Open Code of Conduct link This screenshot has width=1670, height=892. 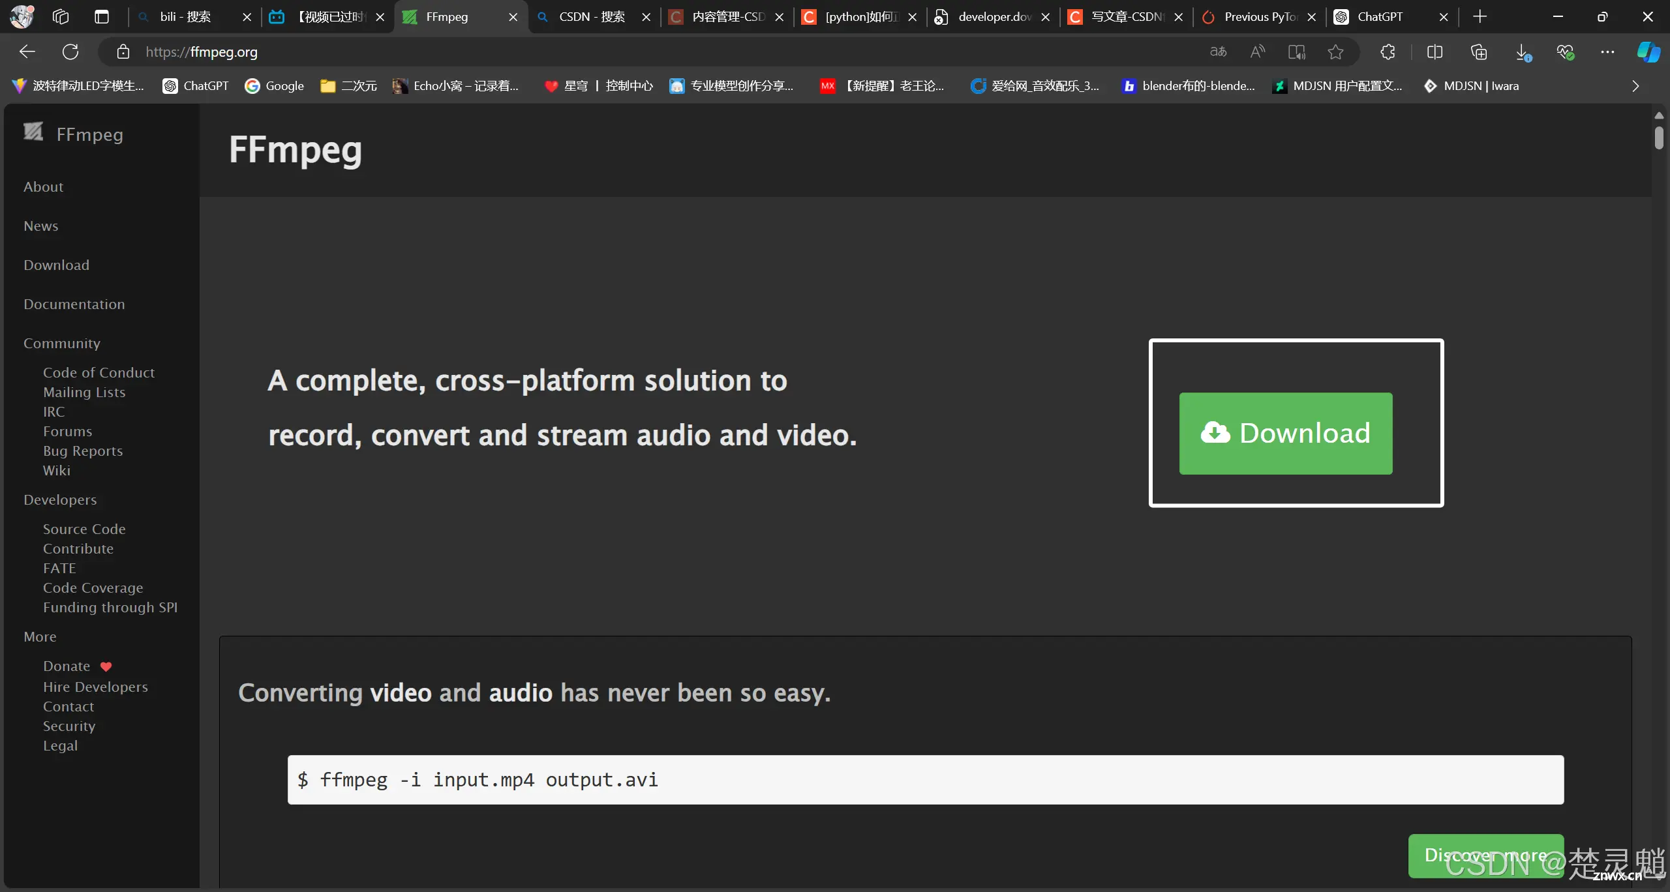pos(99,372)
